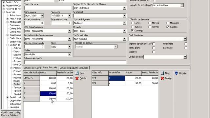Click the Edad Niño column header

tap(100, 73)
